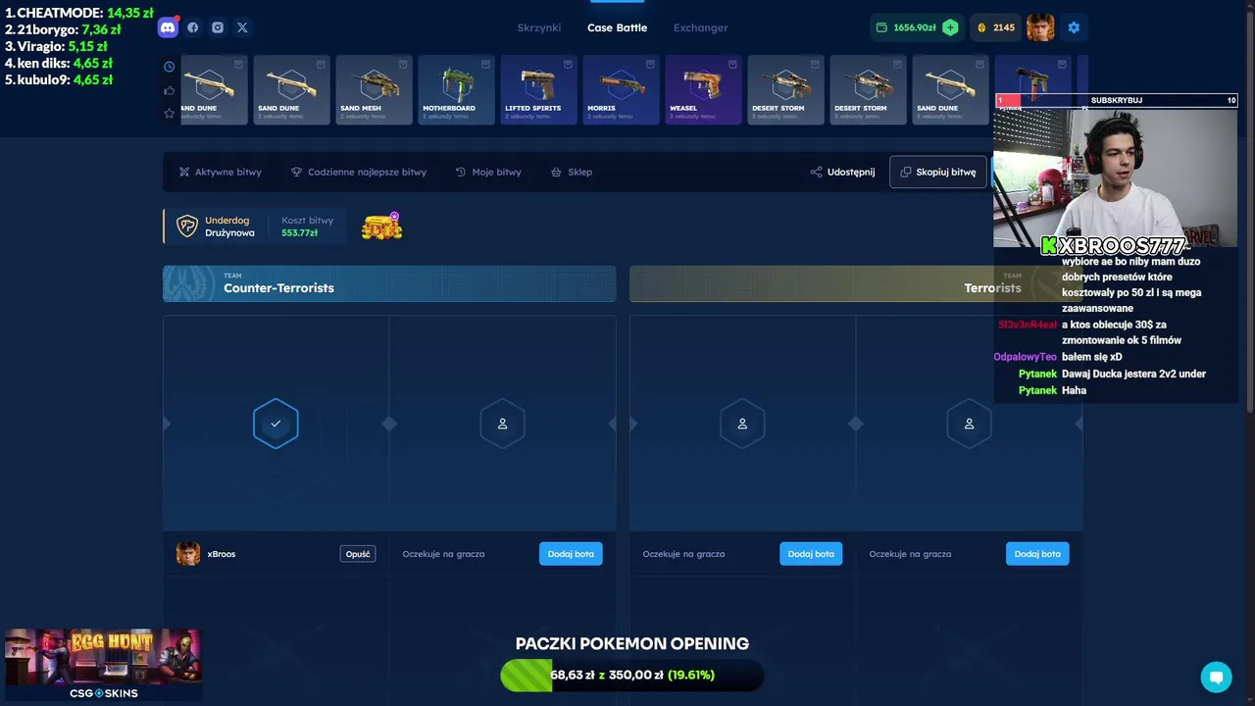Select the Sand Mesh skin drop card
The height and width of the screenshot is (706, 1255).
tap(374, 89)
